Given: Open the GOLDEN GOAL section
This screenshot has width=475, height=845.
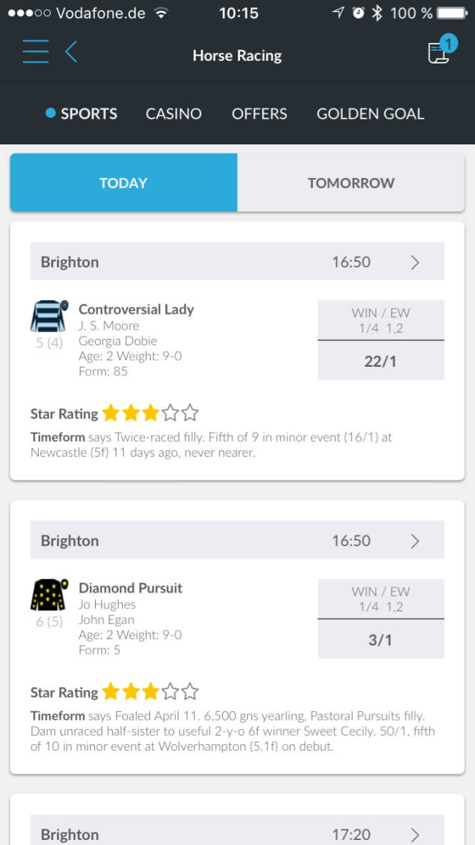Looking at the screenshot, I should click(371, 114).
